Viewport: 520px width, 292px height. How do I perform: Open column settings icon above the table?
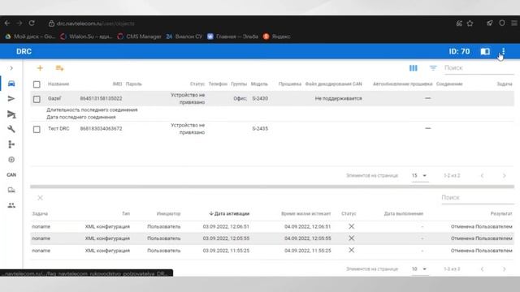(414, 68)
